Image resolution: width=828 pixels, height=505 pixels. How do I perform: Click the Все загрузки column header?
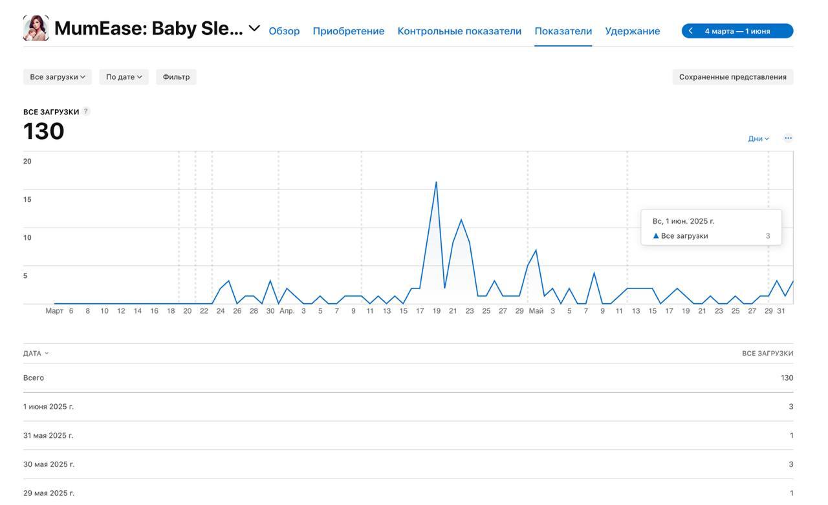tap(767, 354)
